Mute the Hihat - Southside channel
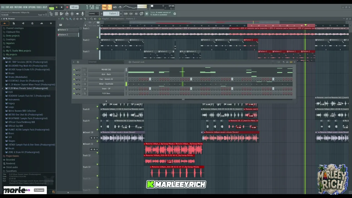352x198 pixels. (x=74, y=84)
